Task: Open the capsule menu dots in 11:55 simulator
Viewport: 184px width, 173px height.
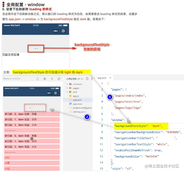Action: [49, 93]
